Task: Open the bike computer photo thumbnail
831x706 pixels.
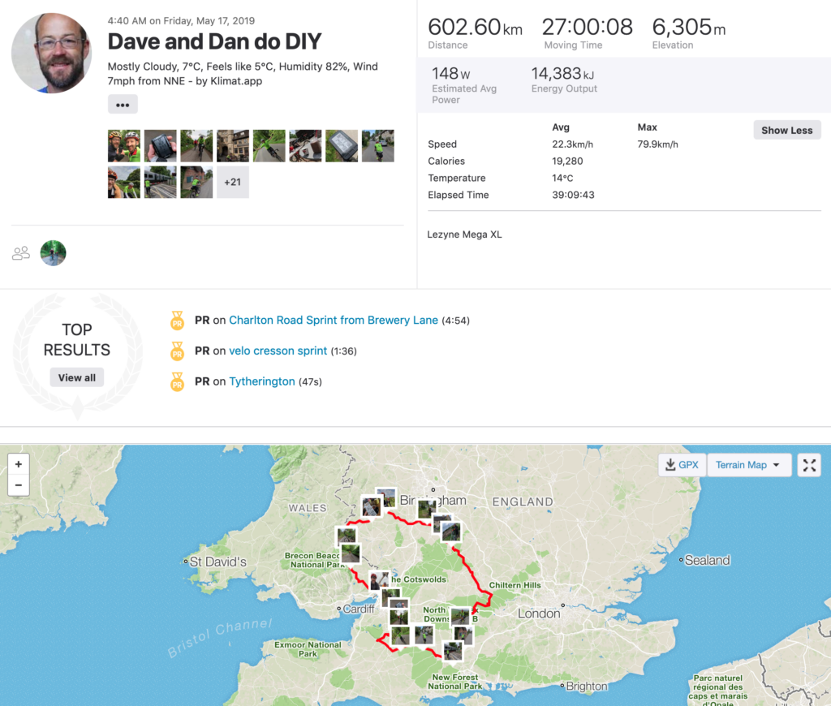Action: (342, 146)
